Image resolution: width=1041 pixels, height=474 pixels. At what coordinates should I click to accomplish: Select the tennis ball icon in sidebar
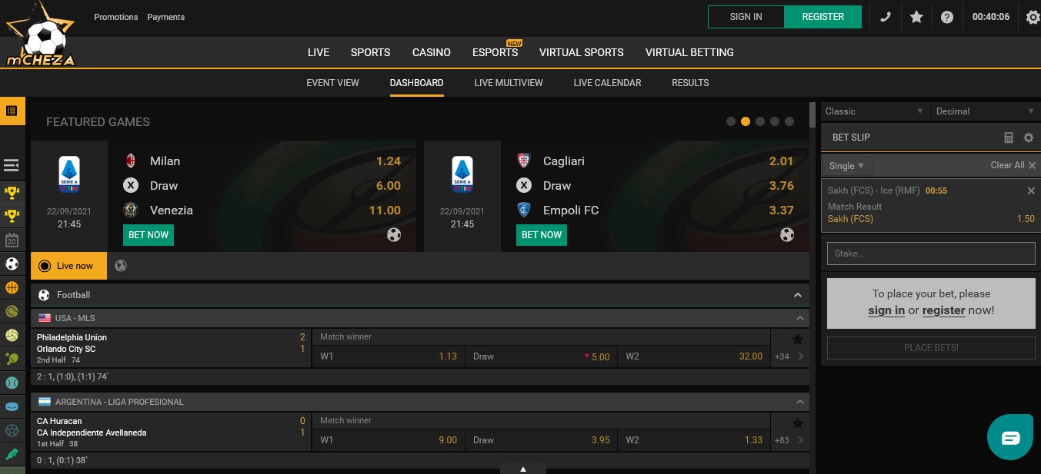coord(12,311)
